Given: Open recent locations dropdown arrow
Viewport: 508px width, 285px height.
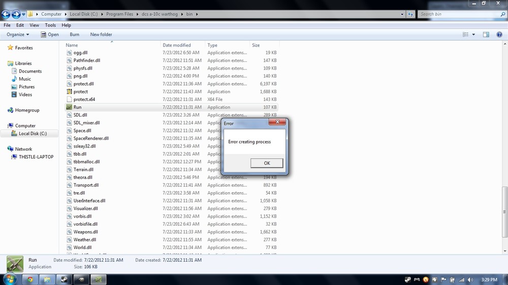Looking at the screenshot, I should (x=24, y=14).
